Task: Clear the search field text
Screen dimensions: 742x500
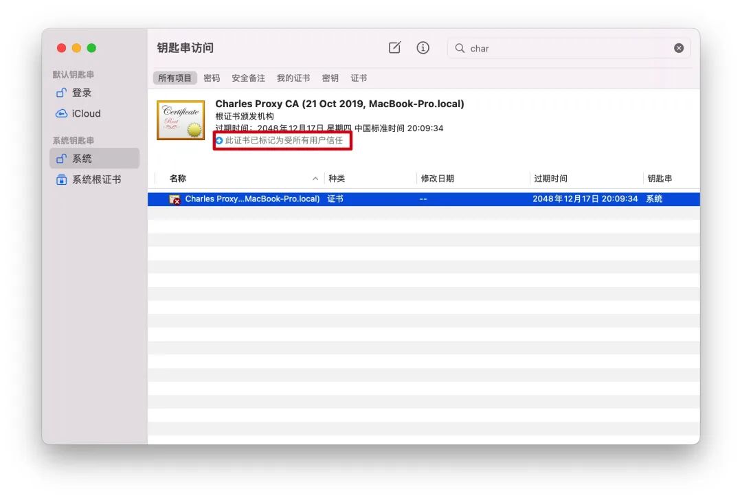Action: [x=679, y=48]
